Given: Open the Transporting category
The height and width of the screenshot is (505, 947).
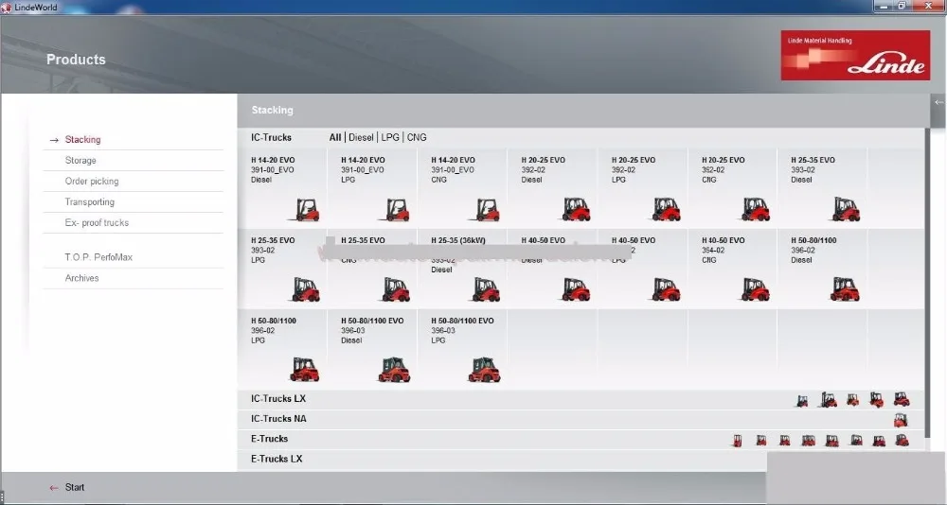Looking at the screenshot, I should click(x=89, y=202).
